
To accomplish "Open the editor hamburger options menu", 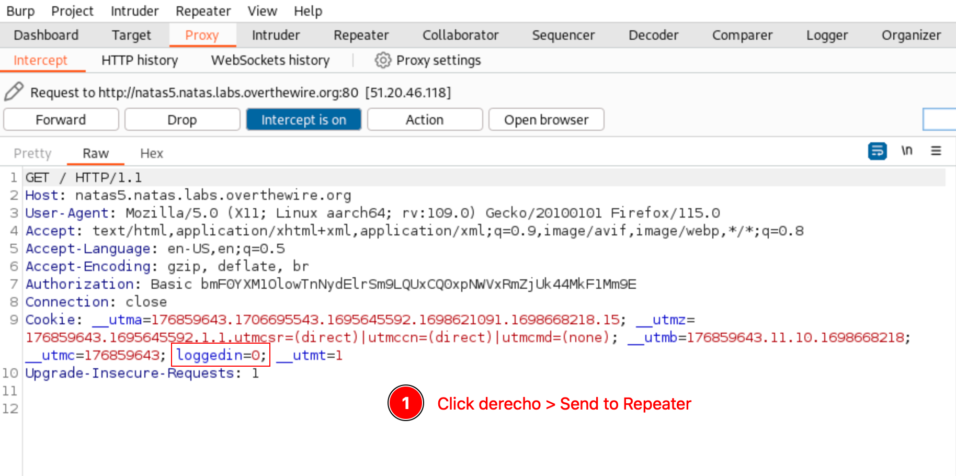I will click(936, 151).
